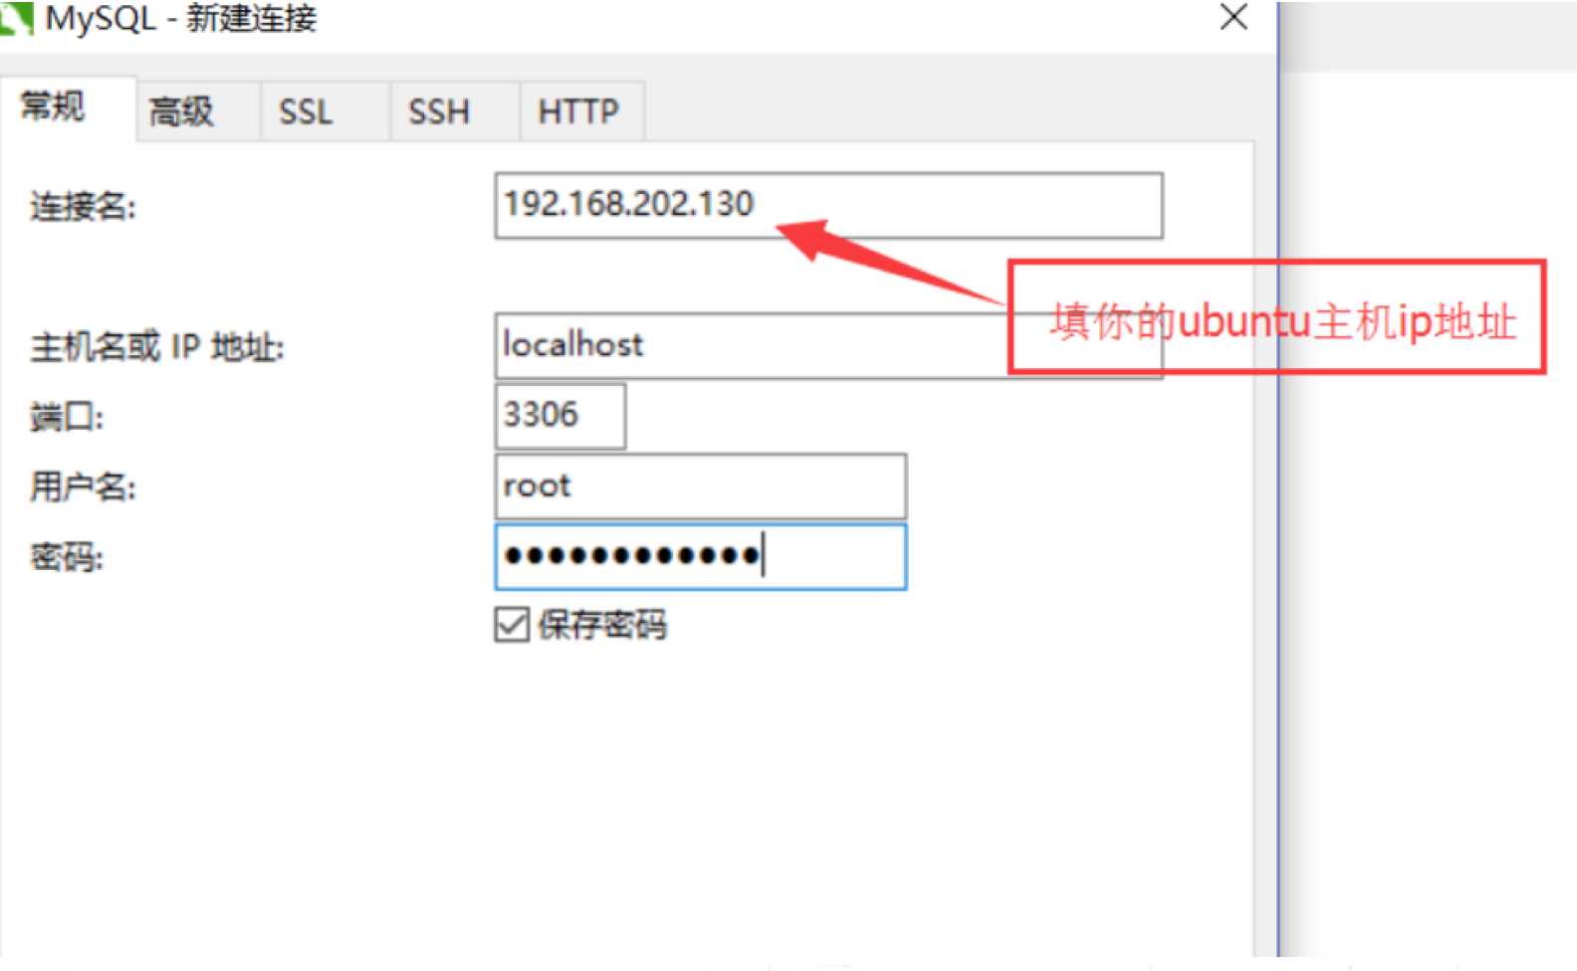
Task: Click the 连接名 field containing 192.168.202.130
Action: pyautogui.click(x=828, y=205)
